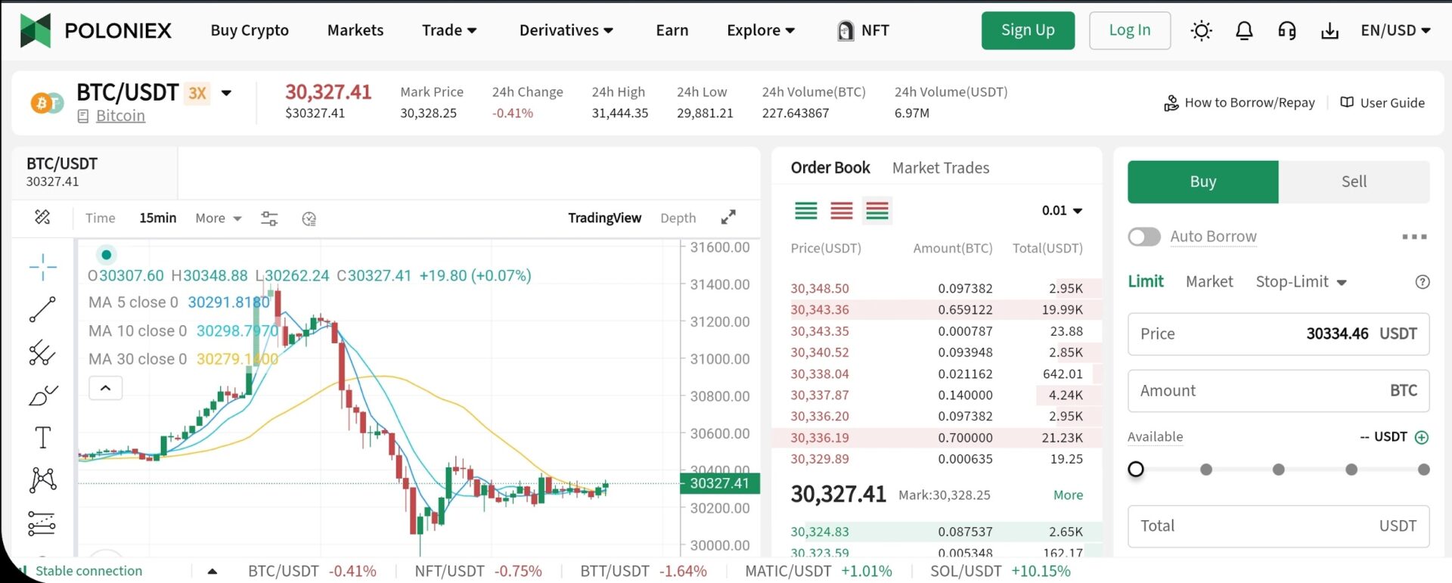Expand the More timeframes dropdown

(x=218, y=218)
